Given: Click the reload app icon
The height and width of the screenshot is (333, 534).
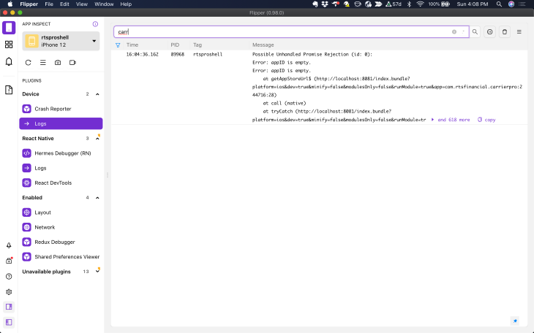Looking at the screenshot, I should [x=29, y=63].
